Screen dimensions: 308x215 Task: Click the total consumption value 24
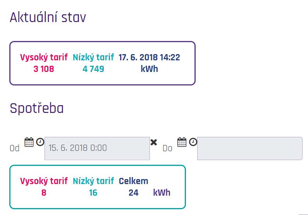click(x=134, y=193)
